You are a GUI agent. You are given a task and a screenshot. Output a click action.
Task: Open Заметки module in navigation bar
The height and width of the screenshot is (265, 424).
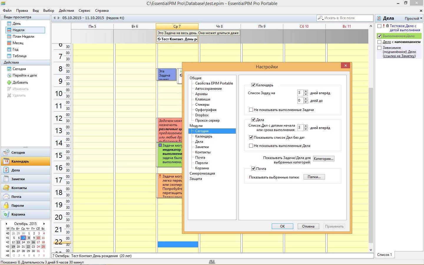click(25, 179)
